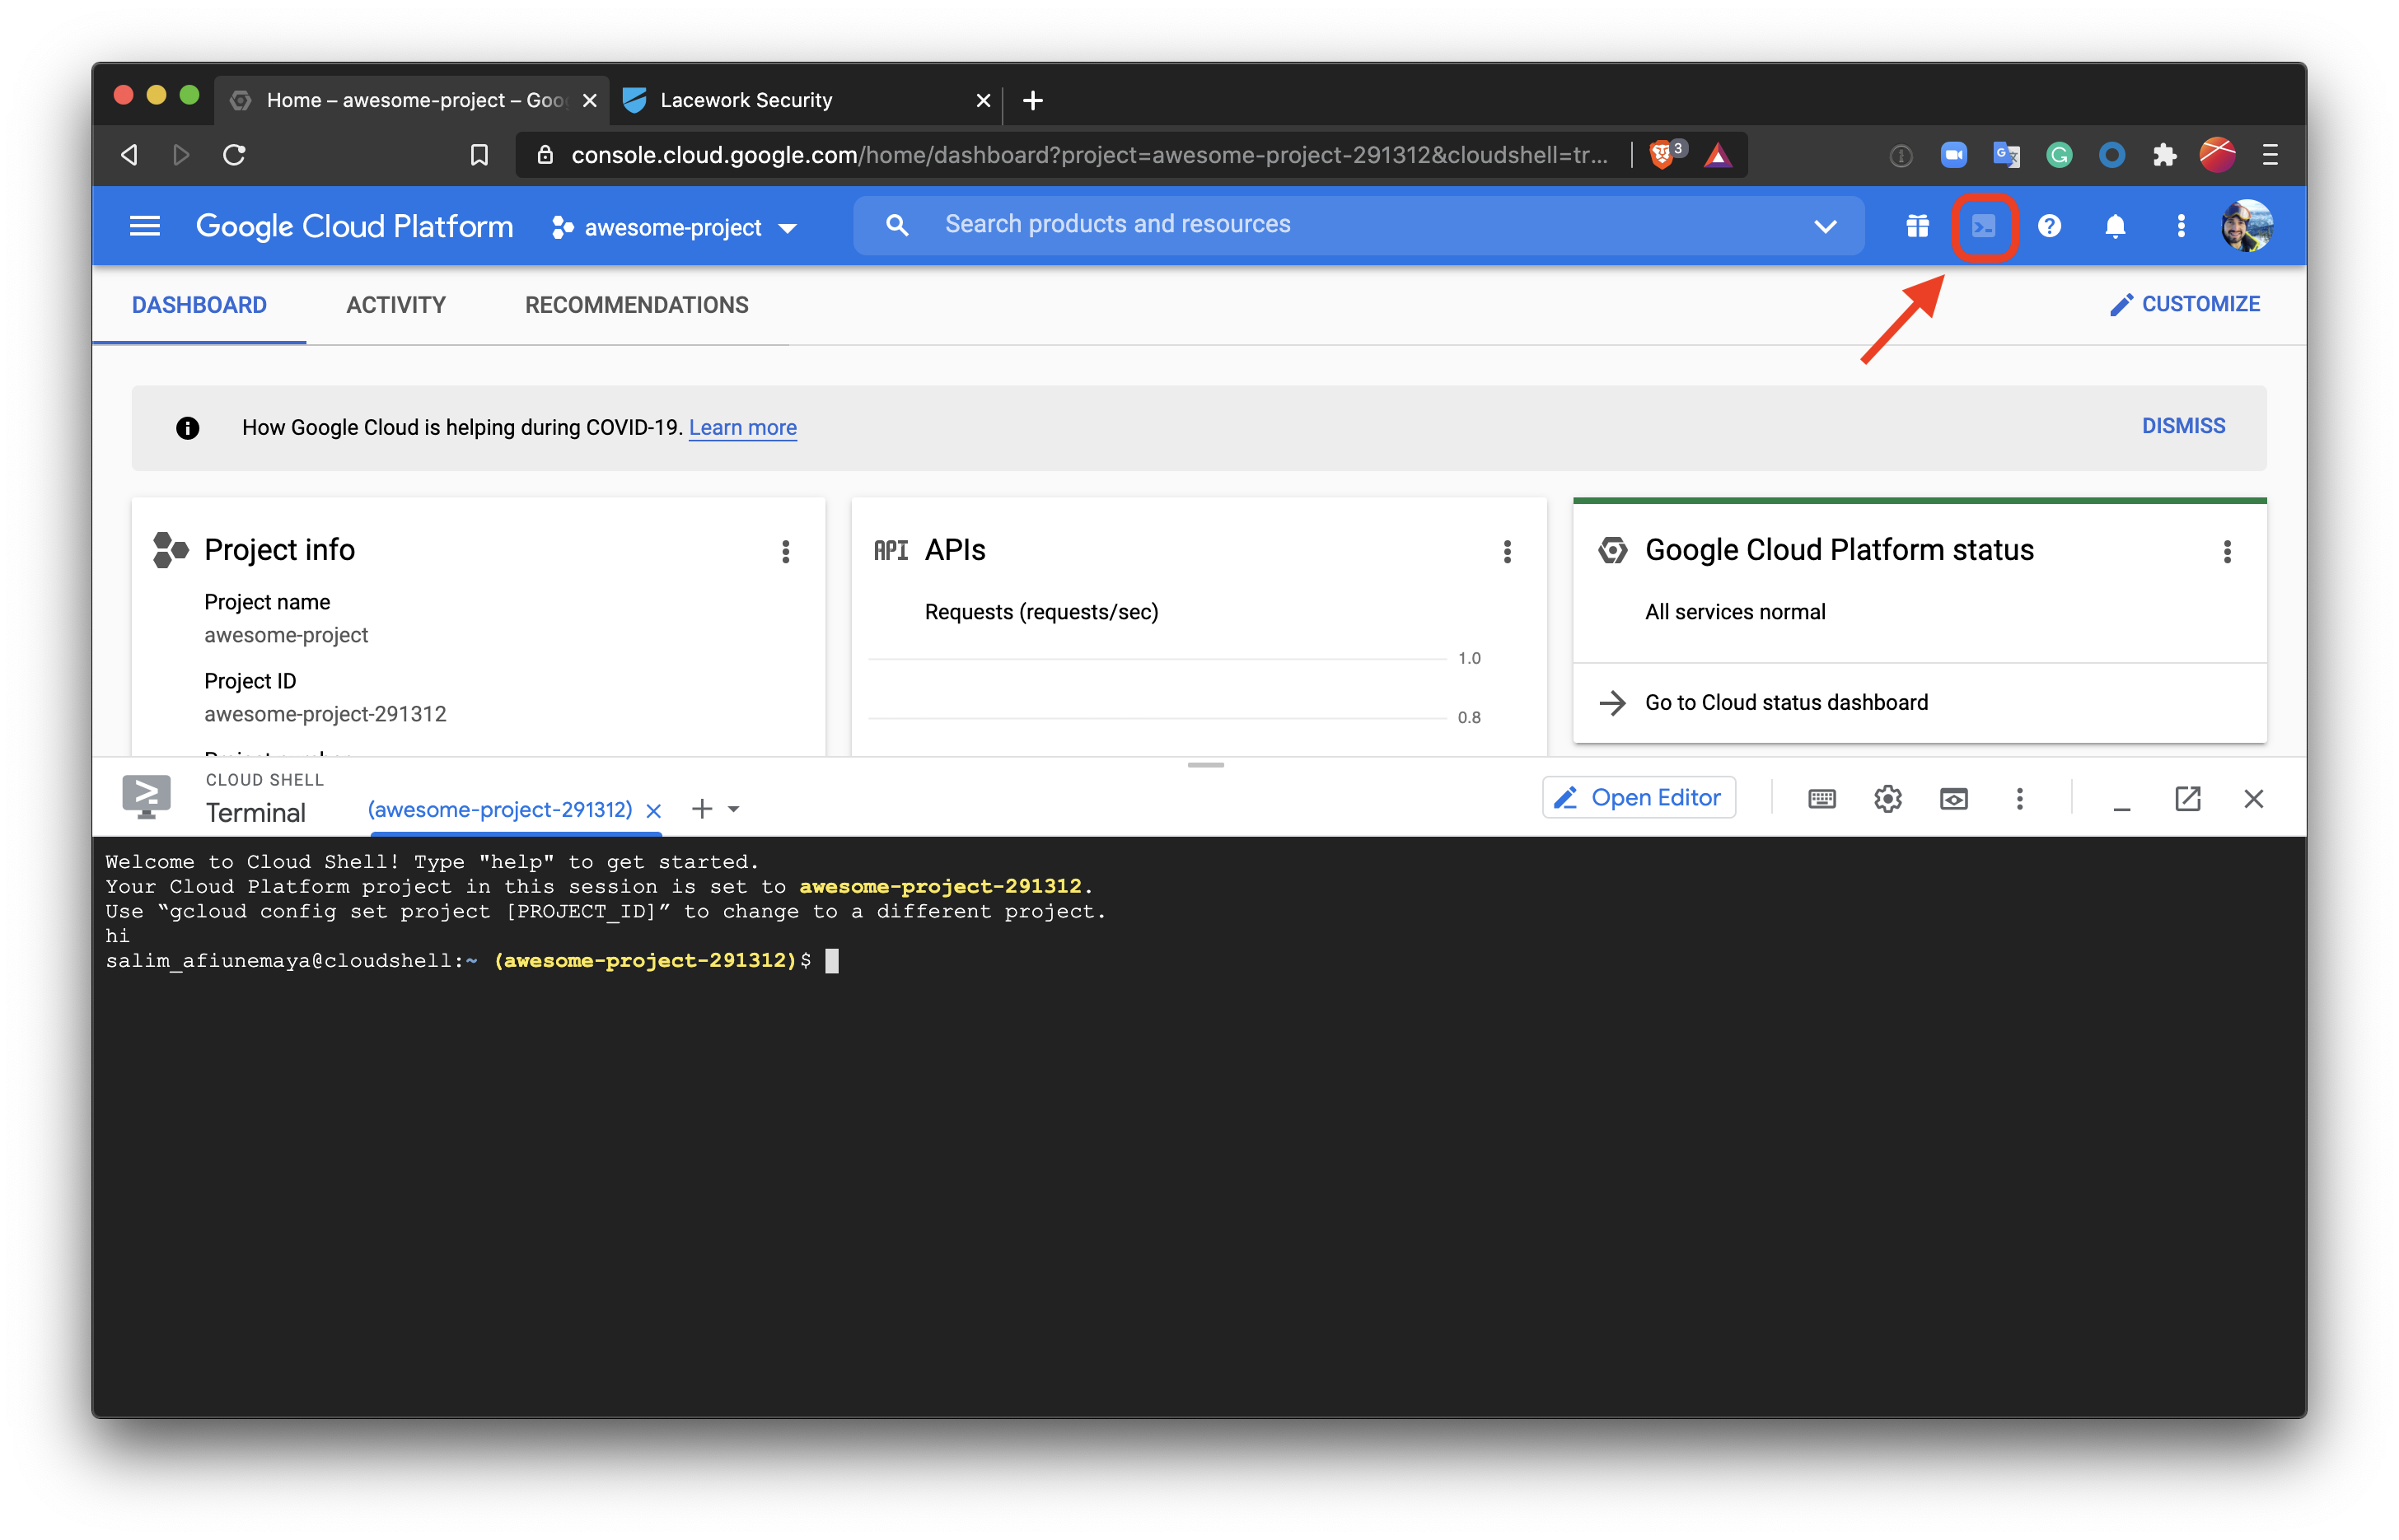The image size is (2399, 1540).
Task: Open Project info overflow menu
Action: click(x=786, y=551)
